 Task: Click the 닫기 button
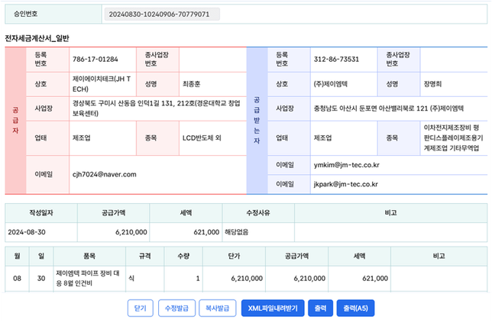[x=140, y=308]
